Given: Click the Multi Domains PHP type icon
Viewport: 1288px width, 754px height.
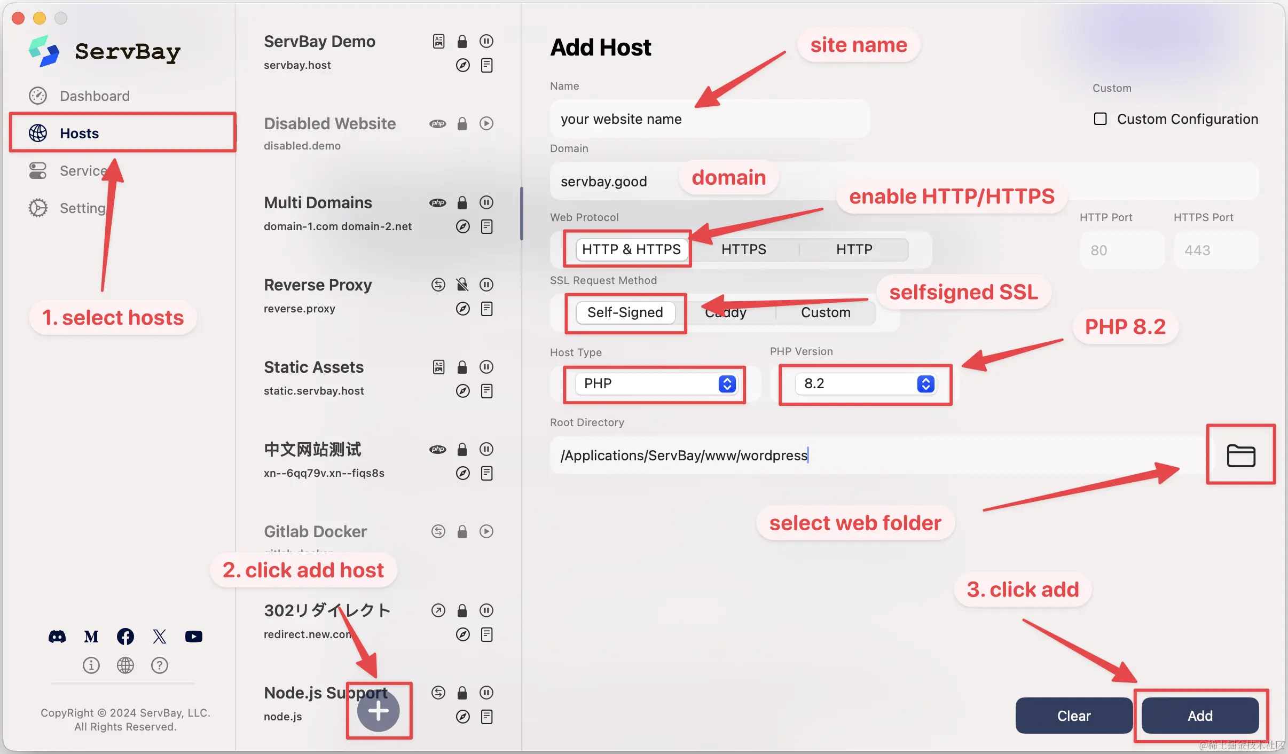Looking at the screenshot, I should tap(438, 202).
